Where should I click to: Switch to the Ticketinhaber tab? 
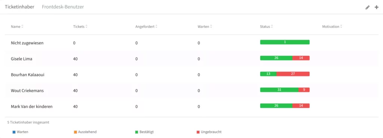click(19, 7)
